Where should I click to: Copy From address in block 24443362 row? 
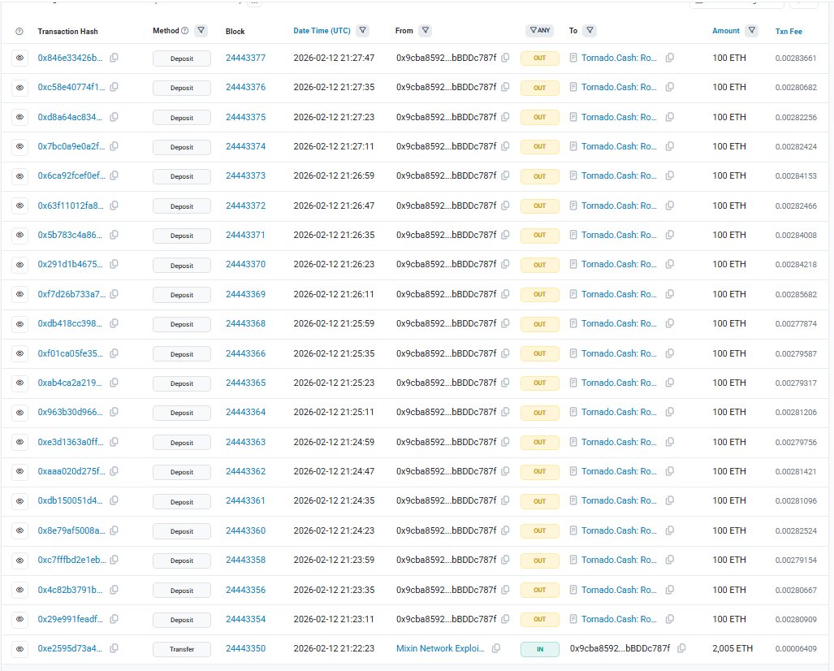505,471
